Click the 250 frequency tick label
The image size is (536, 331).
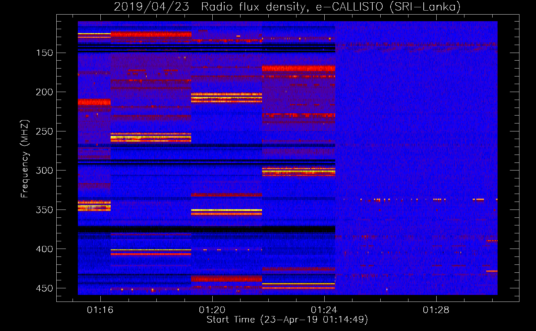tap(44, 131)
